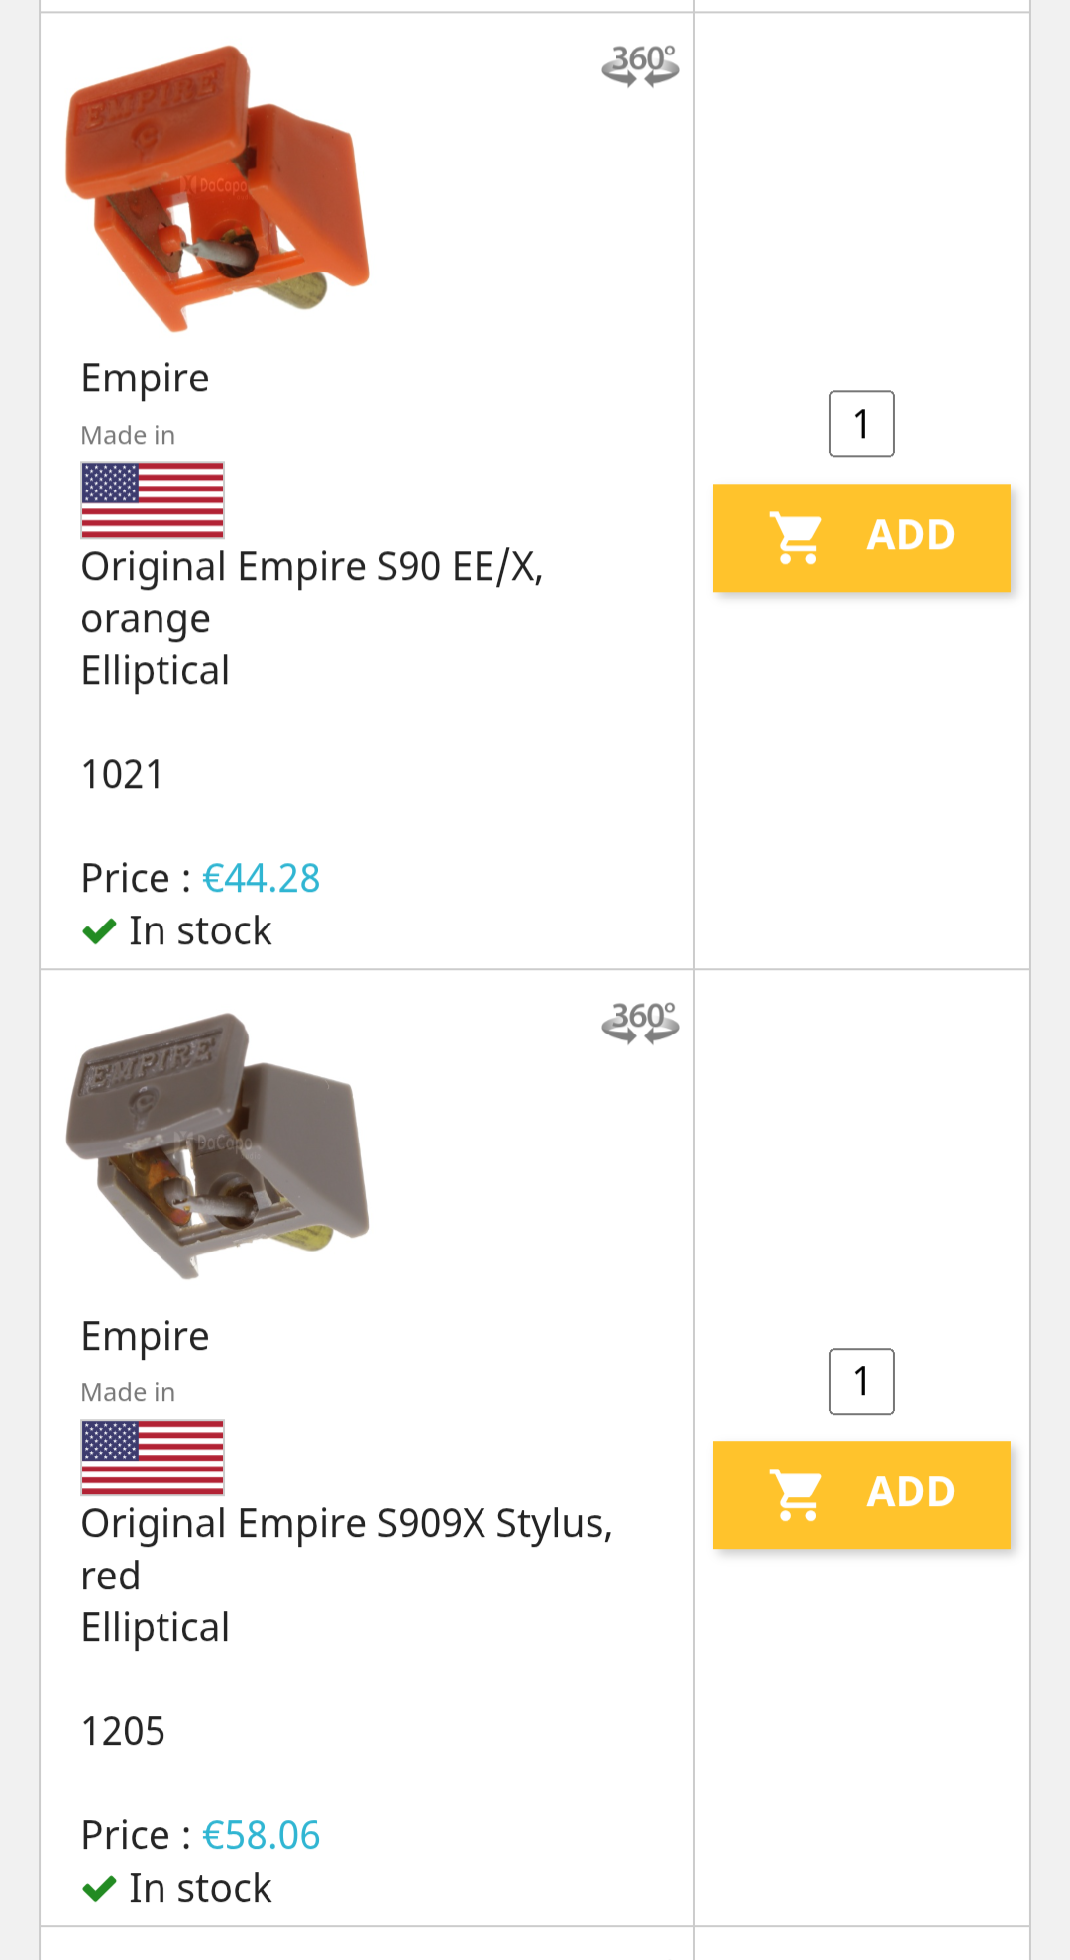The image size is (1070, 1960).
Task: Focus quantity field for S90 EE/X stylus
Action: pyautogui.click(x=861, y=424)
